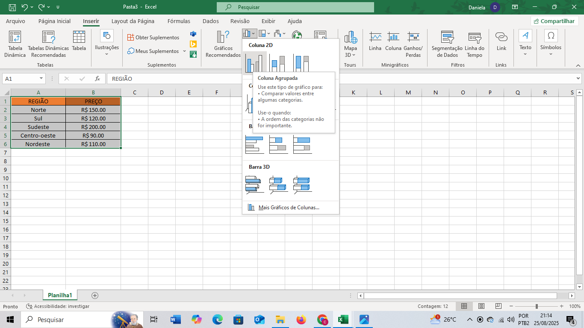Insert a Linha sparkline

pos(375,41)
